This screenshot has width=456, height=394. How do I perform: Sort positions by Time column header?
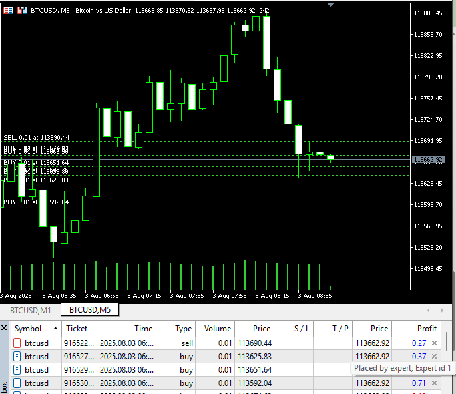coord(126,329)
